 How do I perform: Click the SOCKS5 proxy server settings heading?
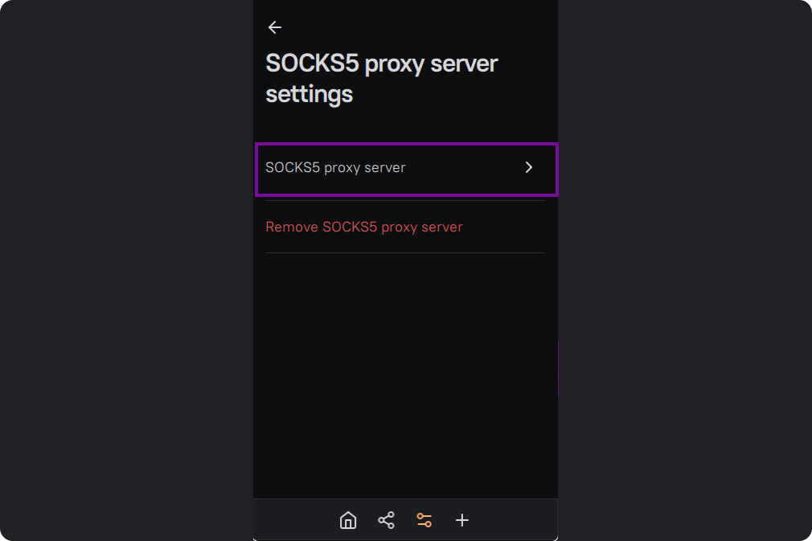[382, 78]
